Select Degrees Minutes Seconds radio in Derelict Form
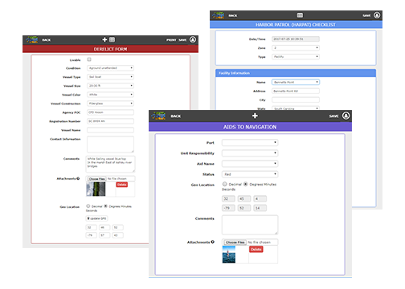 105,206
